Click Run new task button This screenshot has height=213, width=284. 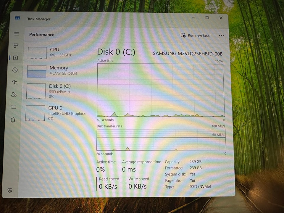195,35
